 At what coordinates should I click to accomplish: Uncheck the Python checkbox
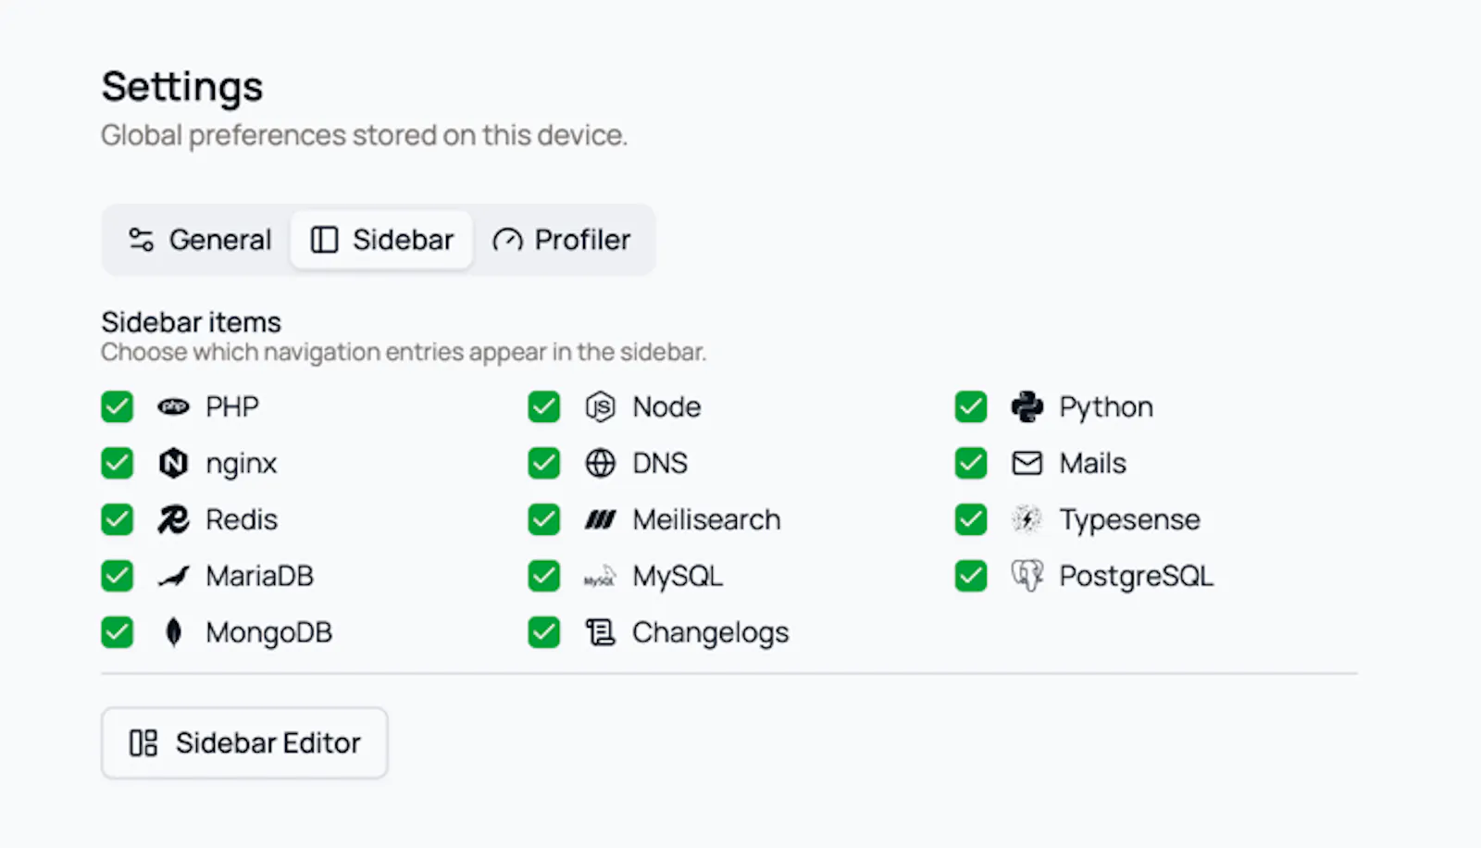click(971, 406)
